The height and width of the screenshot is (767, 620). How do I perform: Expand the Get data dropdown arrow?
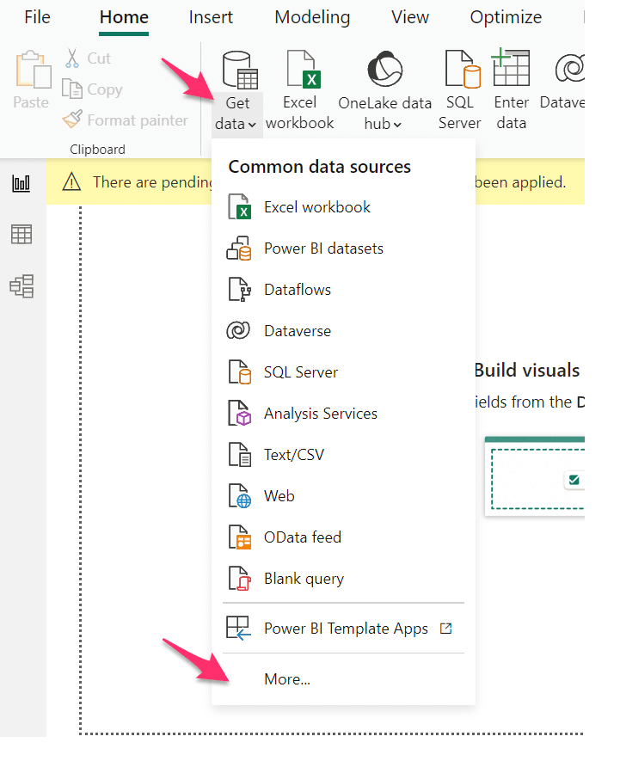tap(251, 125)
